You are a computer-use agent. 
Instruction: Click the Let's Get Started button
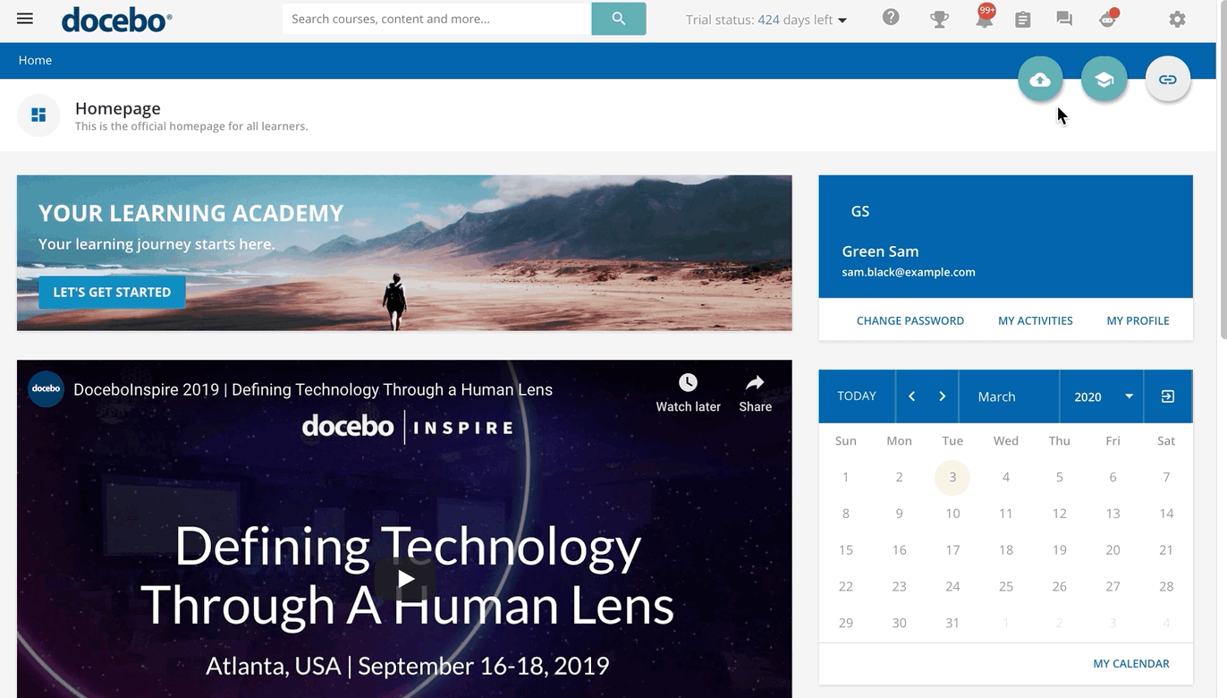tap(112, 292)
